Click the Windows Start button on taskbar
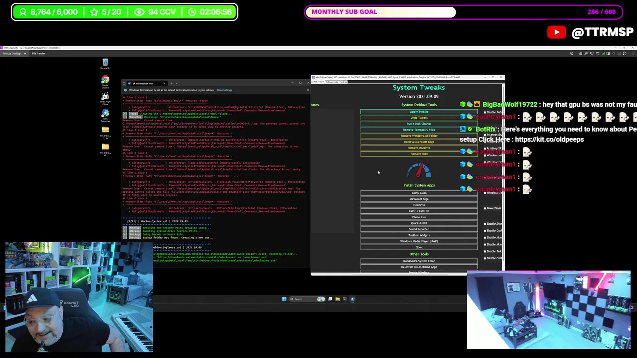Viewport: 637px width, 358px height. pos(284,299)
